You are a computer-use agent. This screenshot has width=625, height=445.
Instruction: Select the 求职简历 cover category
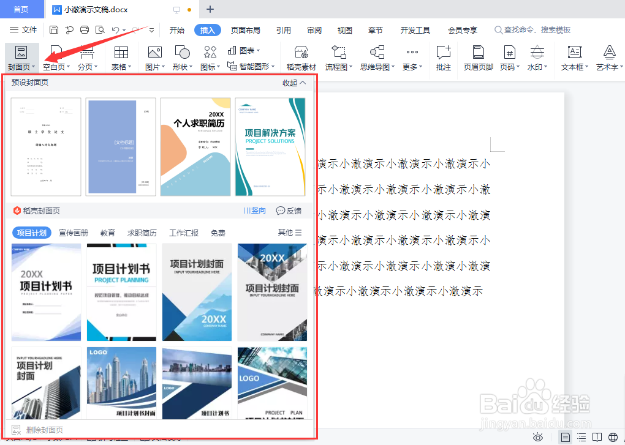coord(142,233)
